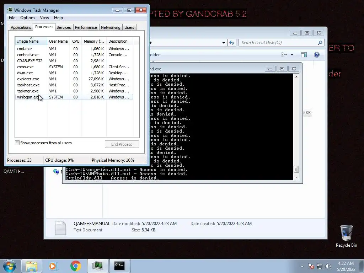This screenshot has width=364, height=273.
Task: Sort by Description column header
Action: pyautogui.click(x=119, y=41)
